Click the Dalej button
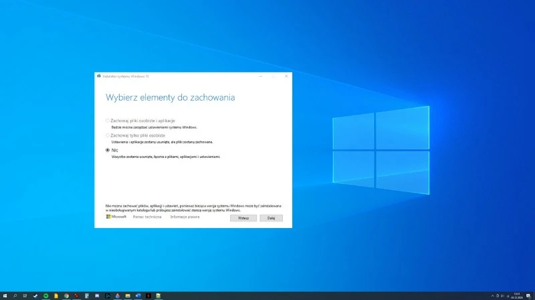The image size is (535, 300). tap(272, 218)
